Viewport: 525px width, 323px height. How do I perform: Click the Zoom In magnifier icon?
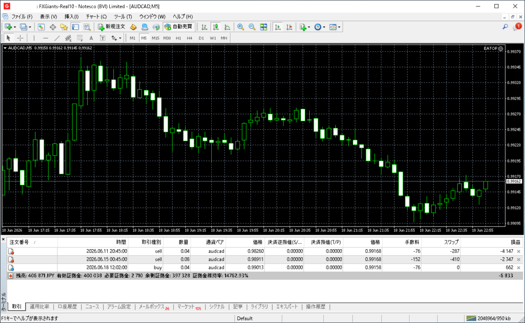(240, 27)
